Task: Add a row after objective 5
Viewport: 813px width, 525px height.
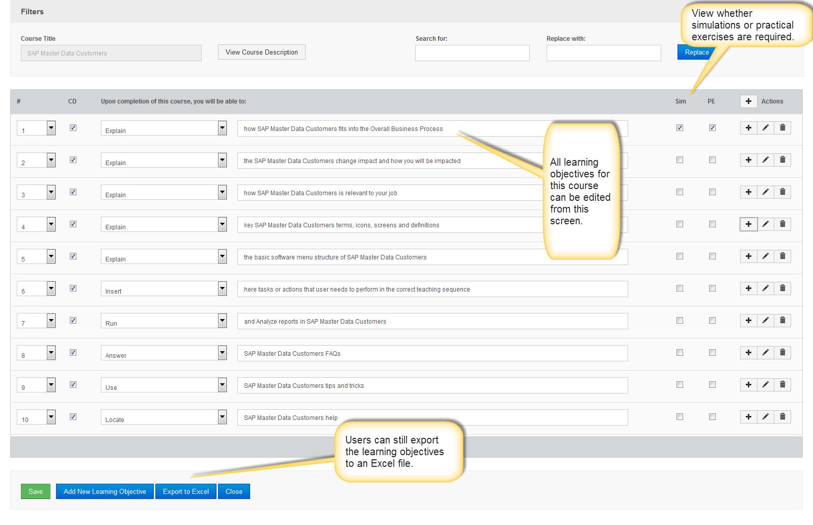Action: pos(748,256)
